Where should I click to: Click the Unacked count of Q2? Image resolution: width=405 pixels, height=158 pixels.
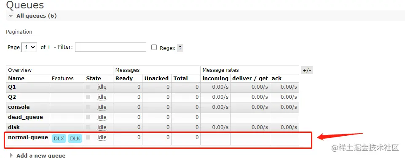[x=168, y=97]
